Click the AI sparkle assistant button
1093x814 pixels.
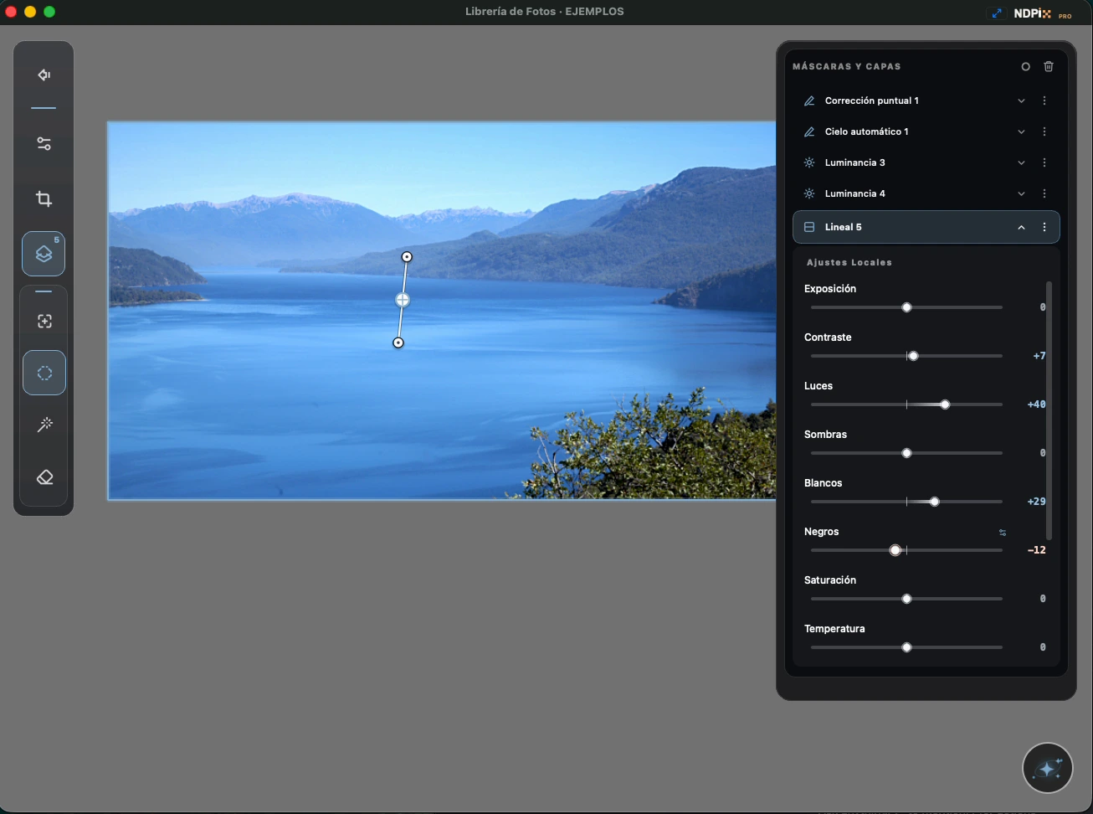click(x=1048, y=767)
